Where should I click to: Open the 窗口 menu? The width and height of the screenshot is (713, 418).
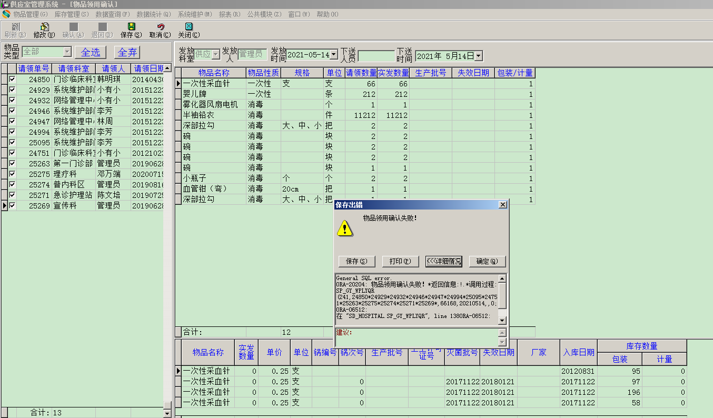coord(299,14)
